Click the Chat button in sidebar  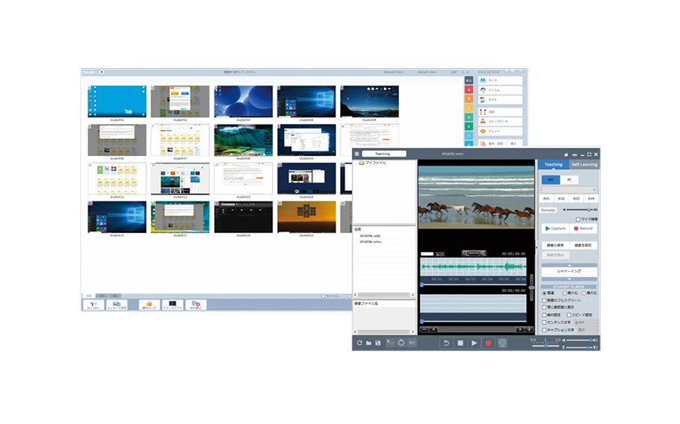[x=500, y=131]
